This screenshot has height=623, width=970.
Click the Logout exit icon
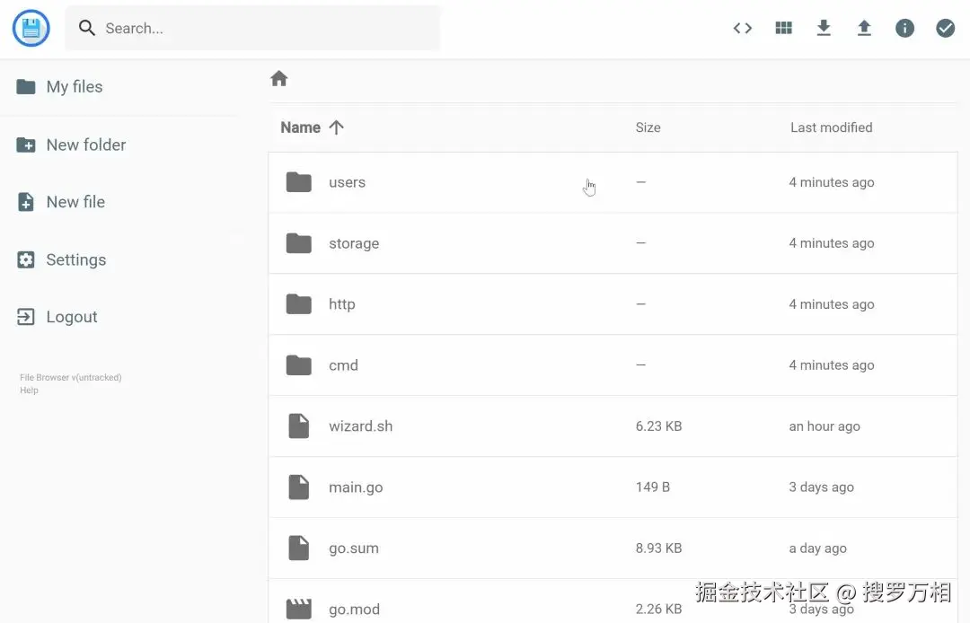25,317
